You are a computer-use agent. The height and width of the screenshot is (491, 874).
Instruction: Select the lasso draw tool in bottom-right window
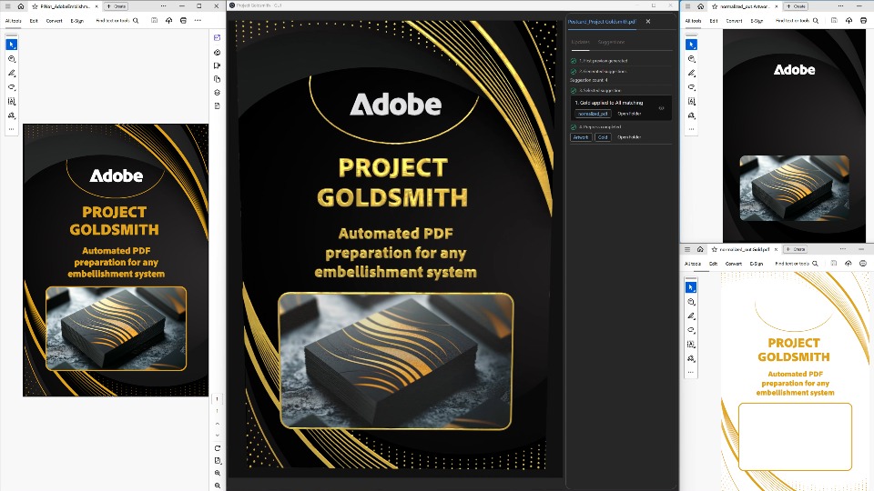click(x=691, y=330)
